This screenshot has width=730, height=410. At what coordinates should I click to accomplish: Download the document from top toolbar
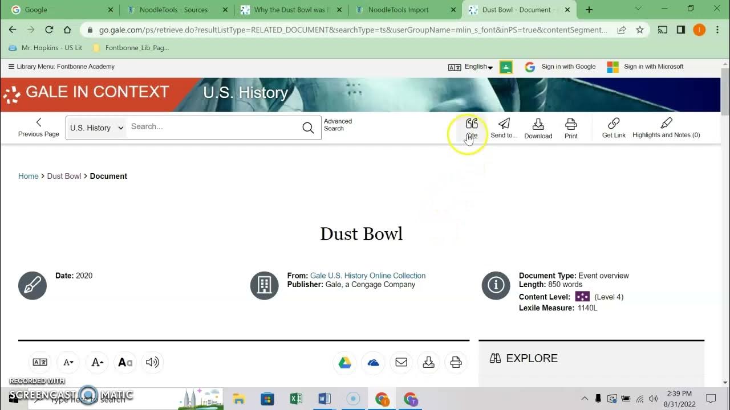click(538, 128)
